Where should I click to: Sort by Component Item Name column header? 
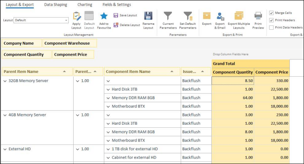coord(128,72)
